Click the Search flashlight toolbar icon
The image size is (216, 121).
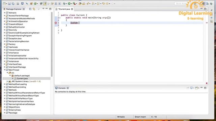[x=88, y=4]
